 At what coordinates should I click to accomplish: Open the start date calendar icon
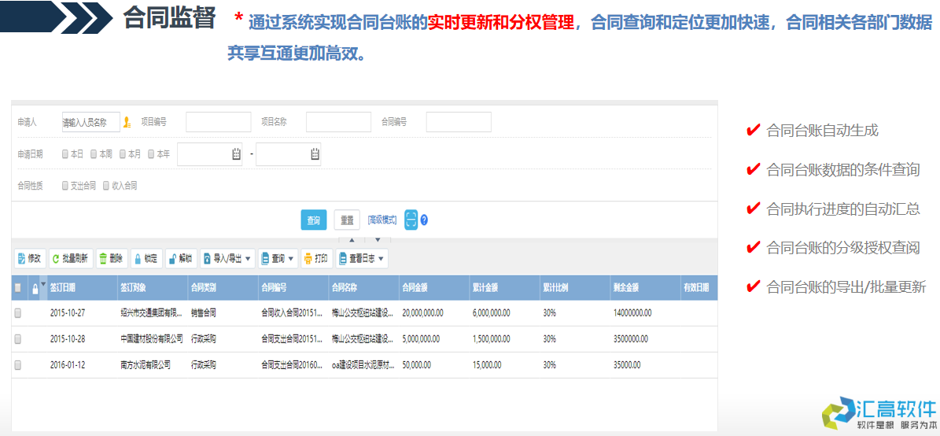point(236,154)
